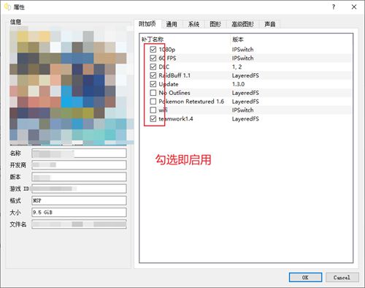This screenshot has width=365, height=288.
Task: Uncheck the 1080p patch checkbox
Action: click(x=153, y=50)
